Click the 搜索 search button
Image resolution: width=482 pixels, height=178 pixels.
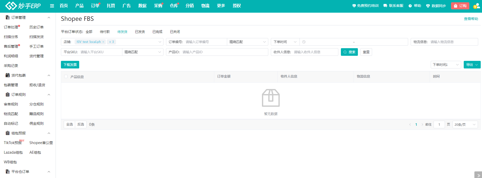point(349,52)
